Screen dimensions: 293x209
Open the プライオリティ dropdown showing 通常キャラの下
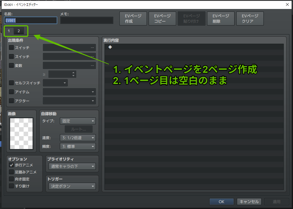(72, 166)
